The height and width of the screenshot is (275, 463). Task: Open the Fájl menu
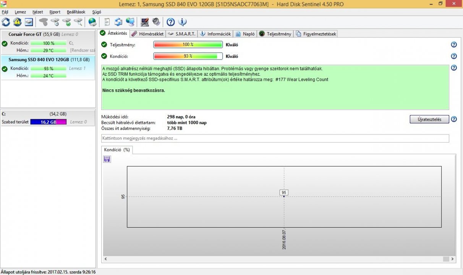[5, 12]
